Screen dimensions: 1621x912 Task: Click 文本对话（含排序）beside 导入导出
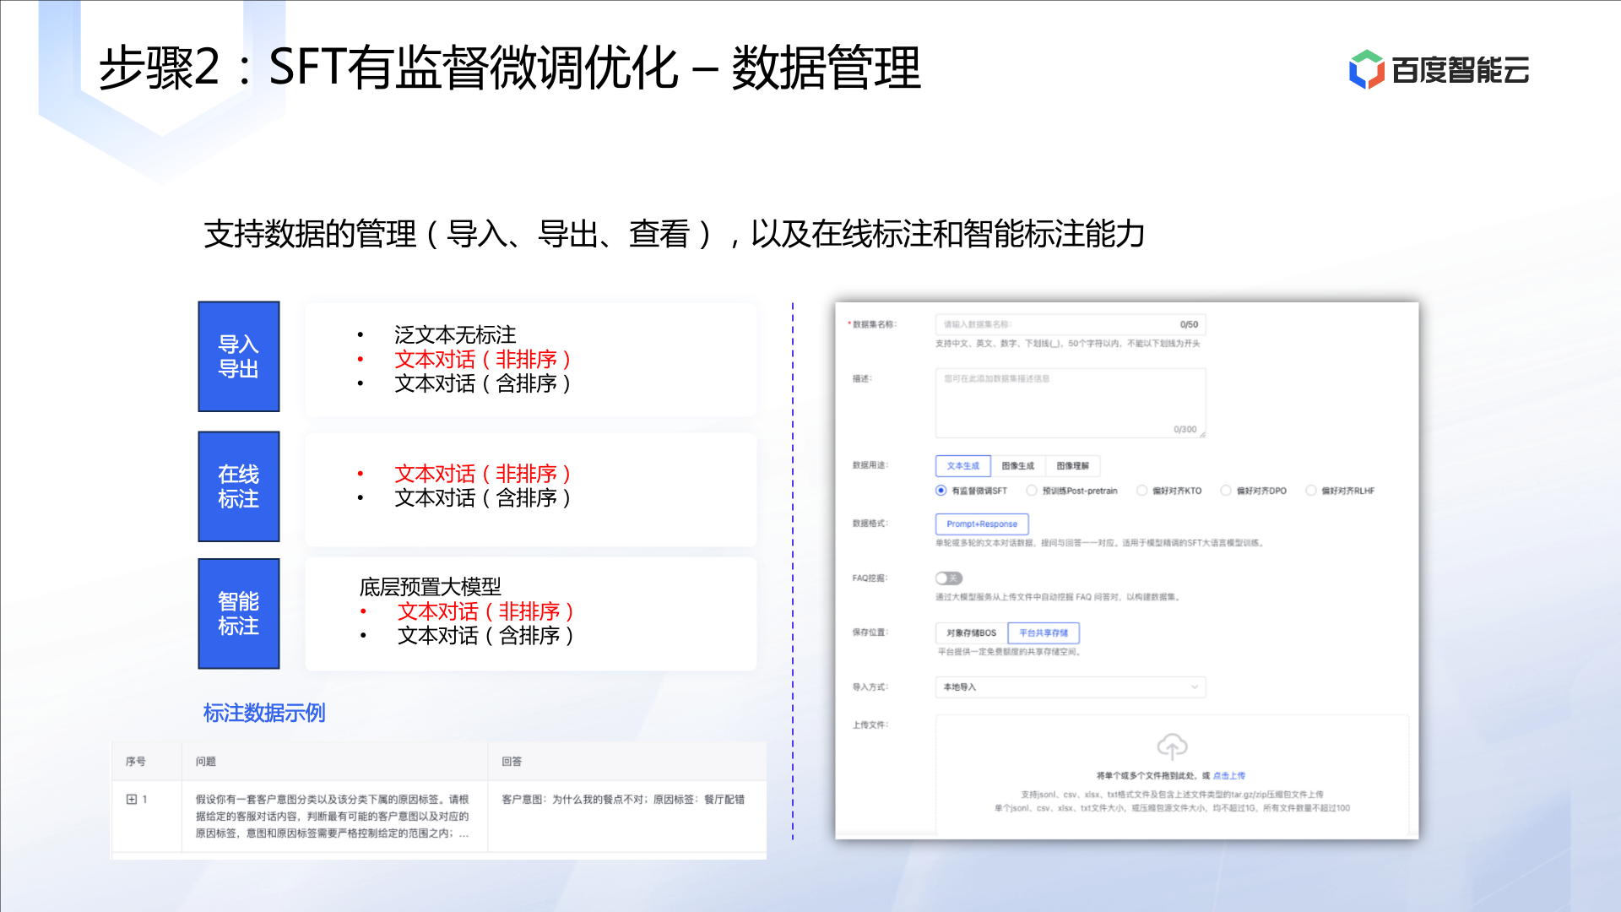483,384
